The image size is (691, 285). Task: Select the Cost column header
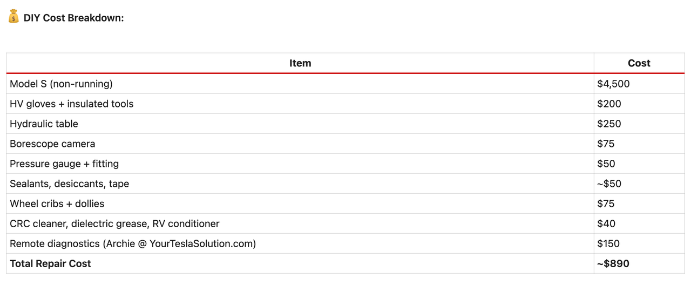pos(639,63)
